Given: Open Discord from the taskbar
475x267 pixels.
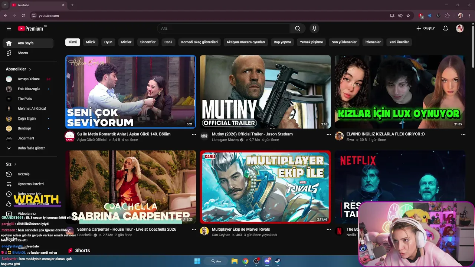Looking at the screenshot, I should (267, 261).
